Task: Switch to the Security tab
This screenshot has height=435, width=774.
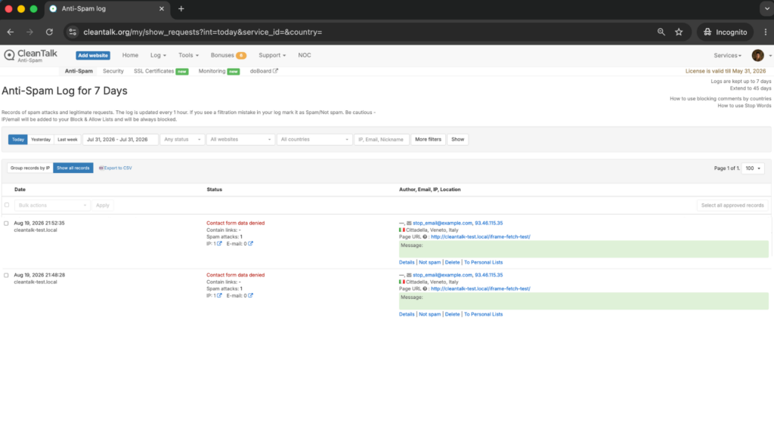Action: [113, 71]
